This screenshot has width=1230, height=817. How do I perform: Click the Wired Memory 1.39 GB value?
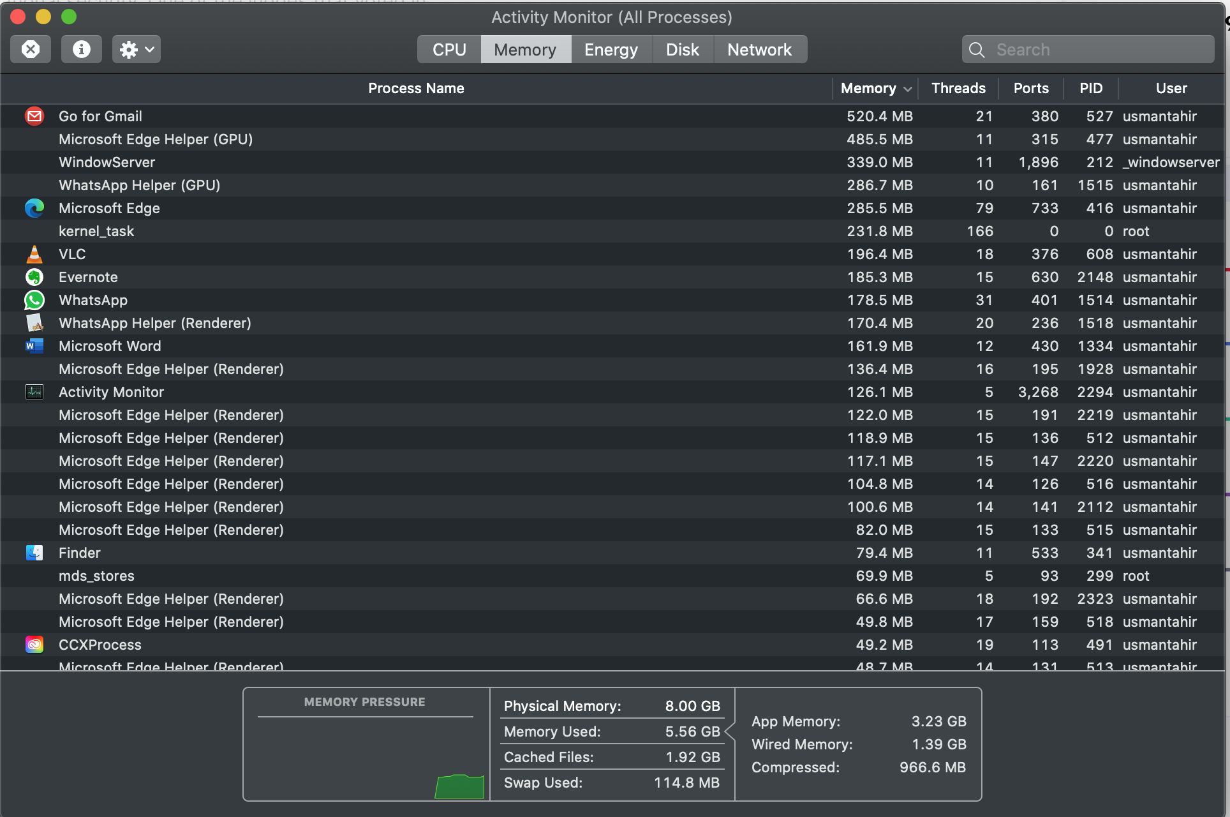point(939,744)
